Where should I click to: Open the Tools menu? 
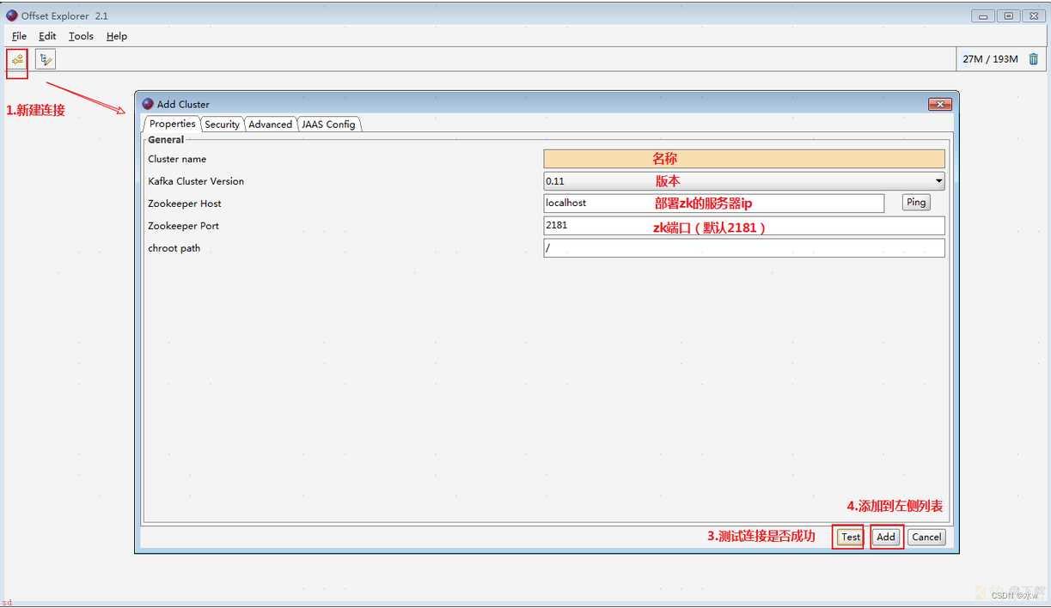81,36
